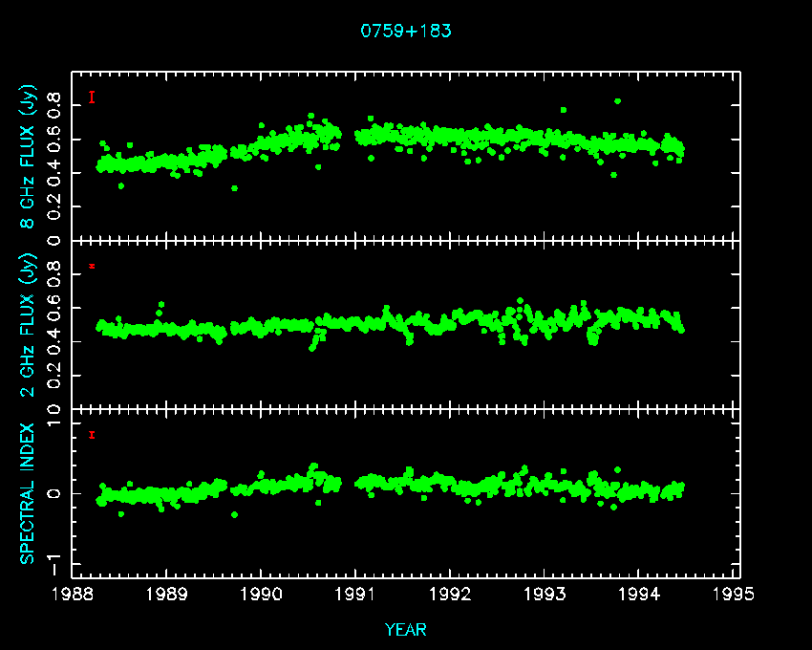Click the 0 tick on spectral index axis
Viewport: 812px width, 650px height.
pos(56,493)
